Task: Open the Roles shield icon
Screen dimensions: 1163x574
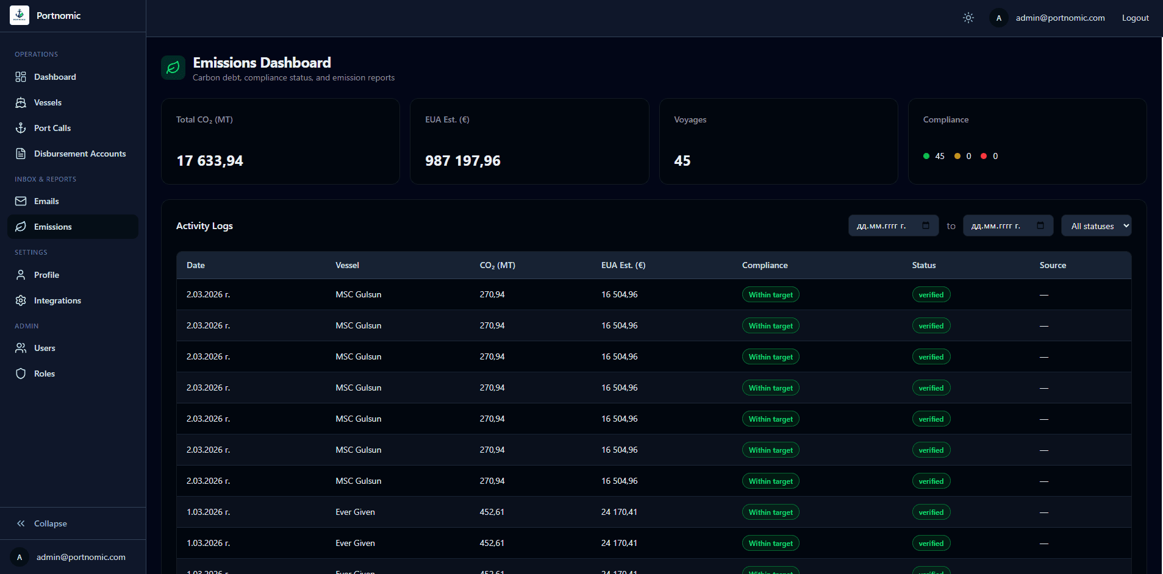Action: [x=21, y=374]
